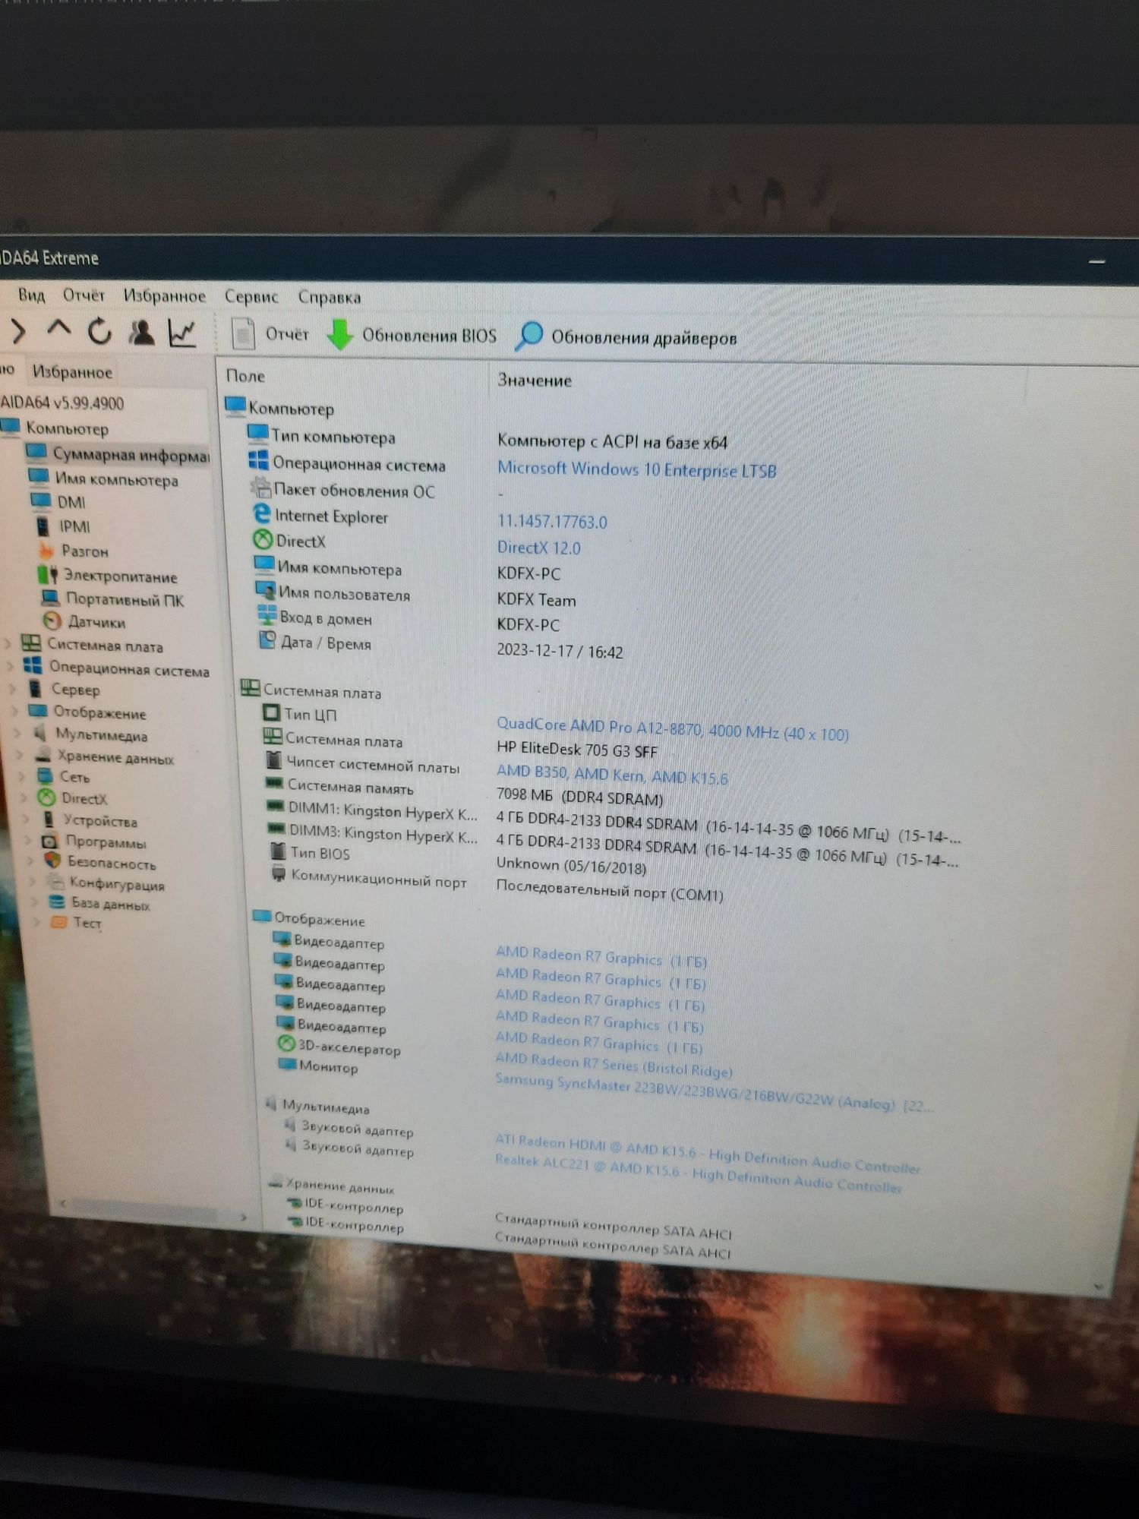The image size is (1139, 1519).
Task: Select the Датчики tree item
Action: [84, 622]
